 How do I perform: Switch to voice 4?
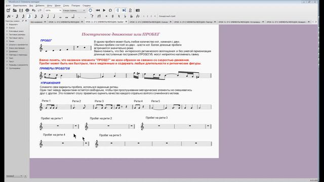[x=155, y=16]
